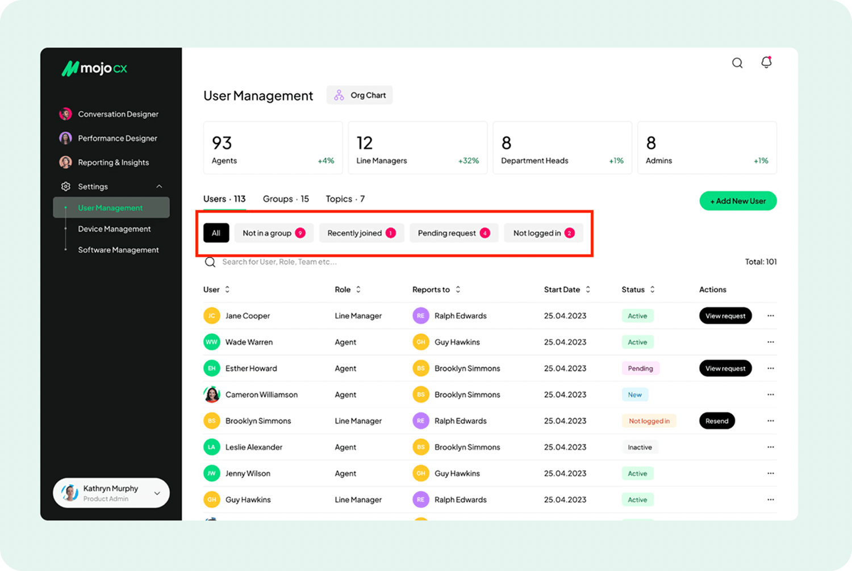Open more options for Leslie Alexander row
Image resolution: width=852 pixels, height=571 pixels.
pyautogui.click(x=771, y=447)
